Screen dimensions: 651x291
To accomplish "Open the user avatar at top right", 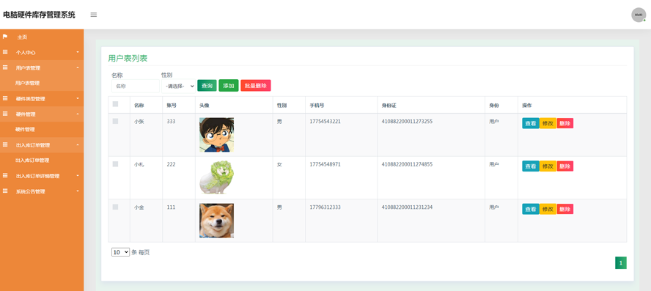I will [x=639, y=15].
